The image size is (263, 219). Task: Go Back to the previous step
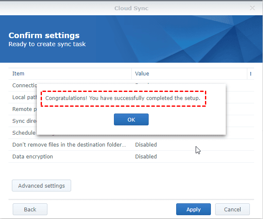tap(30, 209)
